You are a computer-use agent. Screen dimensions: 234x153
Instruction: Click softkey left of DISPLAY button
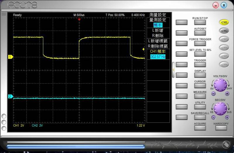click(181, 75)
